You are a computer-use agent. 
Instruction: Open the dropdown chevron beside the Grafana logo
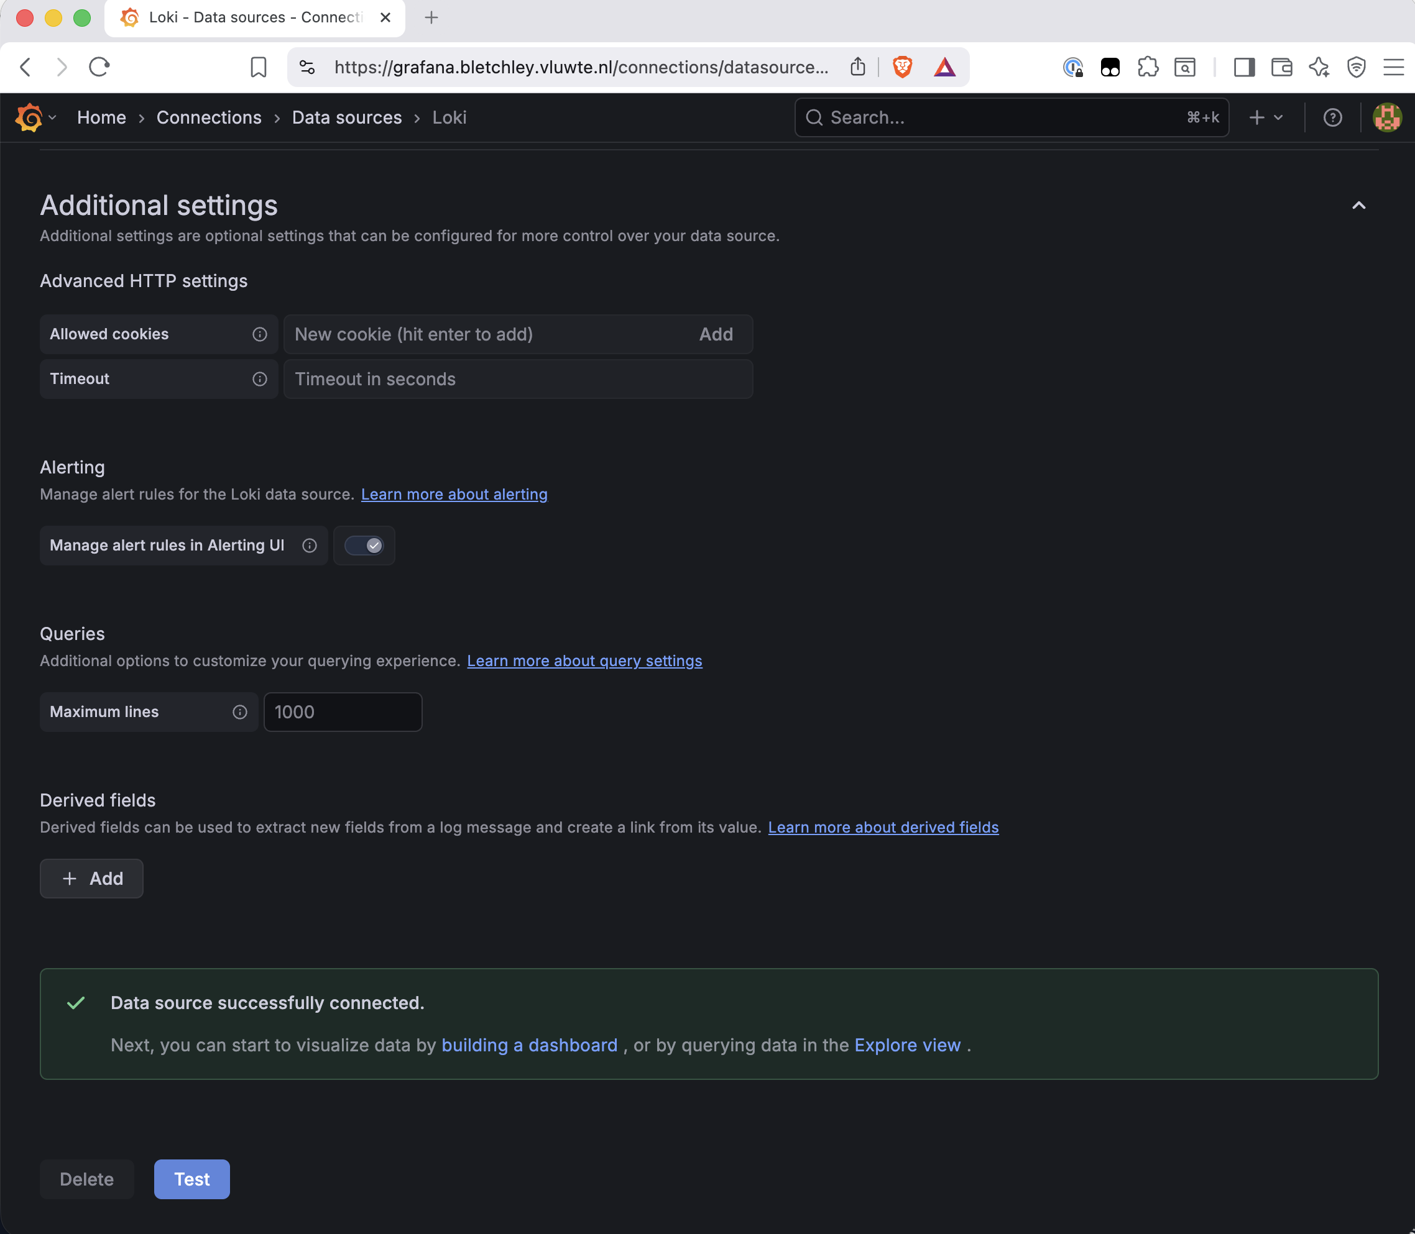52,118
